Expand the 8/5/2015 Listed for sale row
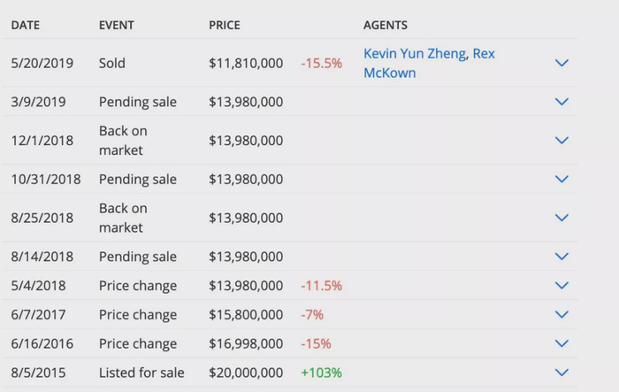Screen dimensions: 619x392 (561, 373)
